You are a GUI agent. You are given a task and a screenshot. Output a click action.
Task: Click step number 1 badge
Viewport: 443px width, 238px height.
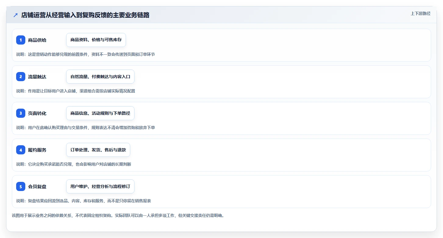21,40
